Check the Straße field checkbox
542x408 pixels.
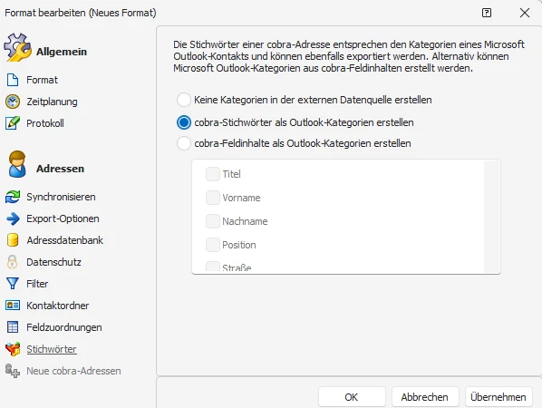pyautogui.click(x=213, y=267)
